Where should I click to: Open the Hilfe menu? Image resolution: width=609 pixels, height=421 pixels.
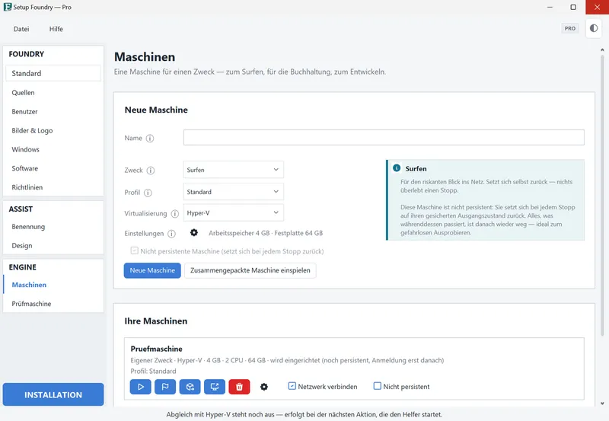[56, 29]
